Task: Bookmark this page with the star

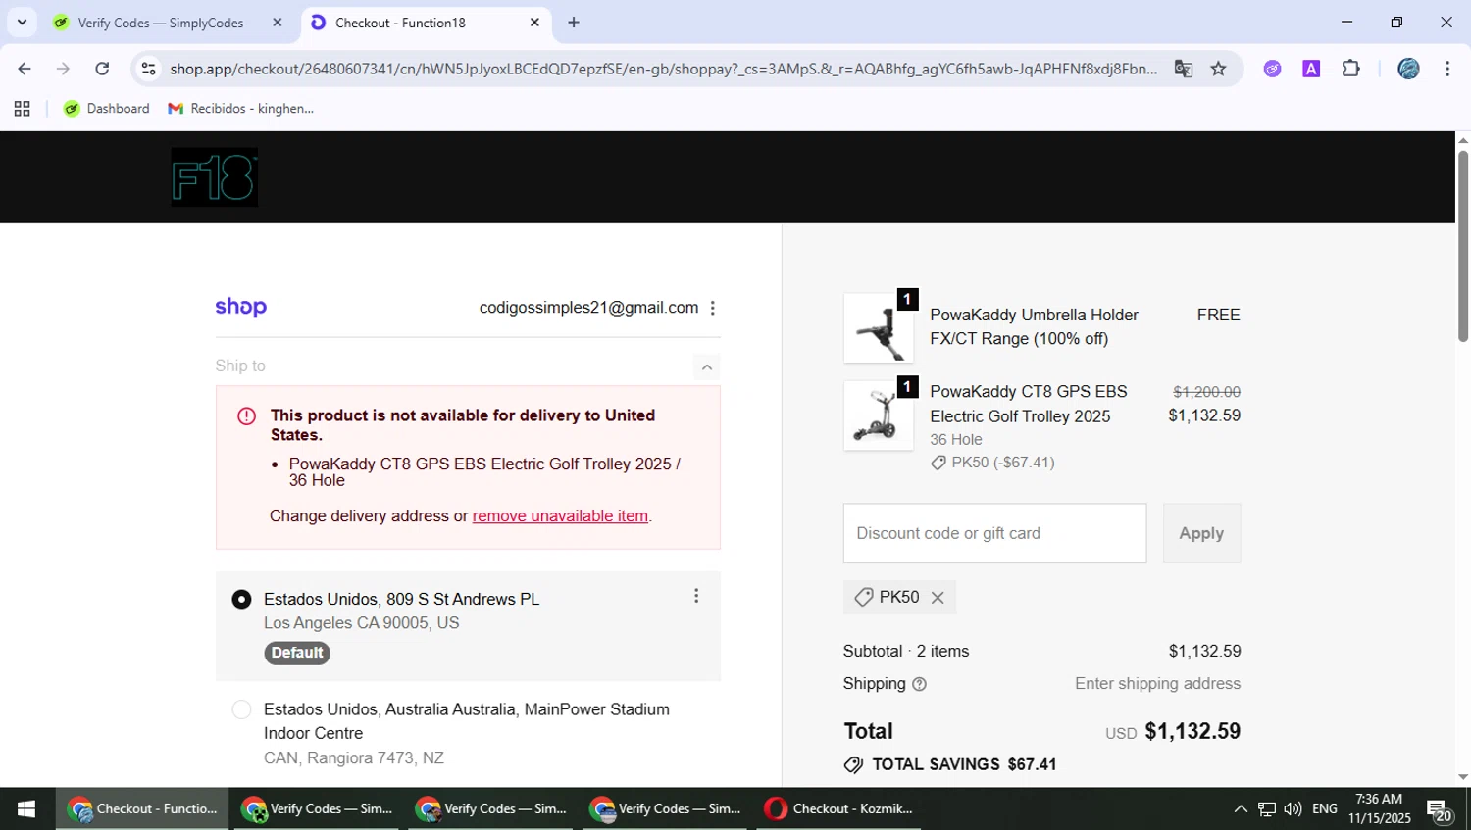Action: [1218, 69]
